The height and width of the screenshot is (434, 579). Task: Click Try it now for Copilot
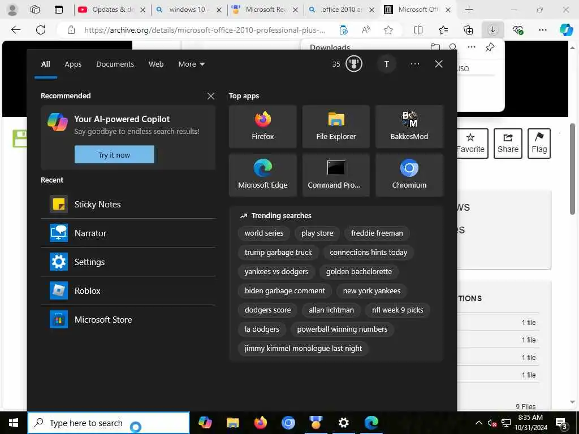114,155
